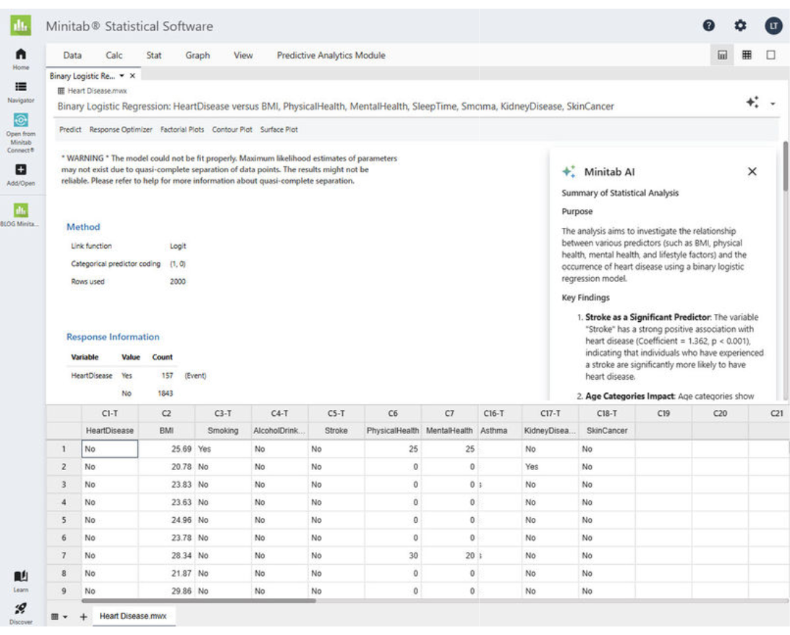This screenshot has height=635, width=790.
Task: Open the Stat menu
Action: click(153, 55)
